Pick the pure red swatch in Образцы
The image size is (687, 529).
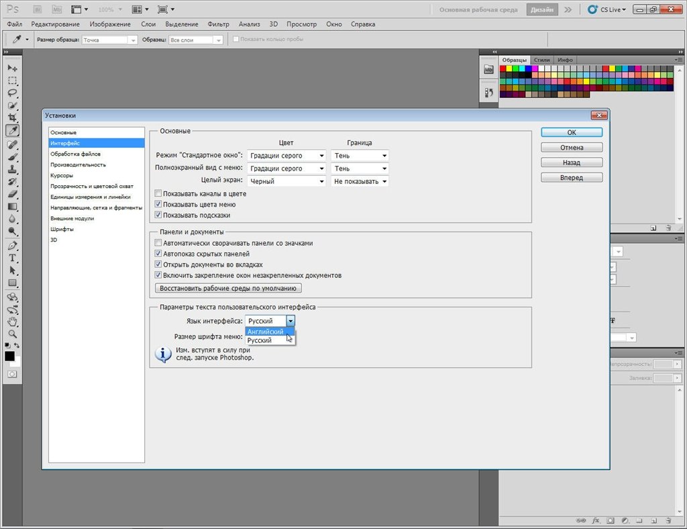point(504,68)
